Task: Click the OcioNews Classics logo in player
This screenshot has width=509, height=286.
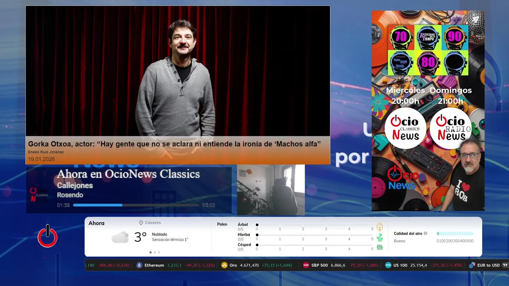Action: tap(39, 194)
